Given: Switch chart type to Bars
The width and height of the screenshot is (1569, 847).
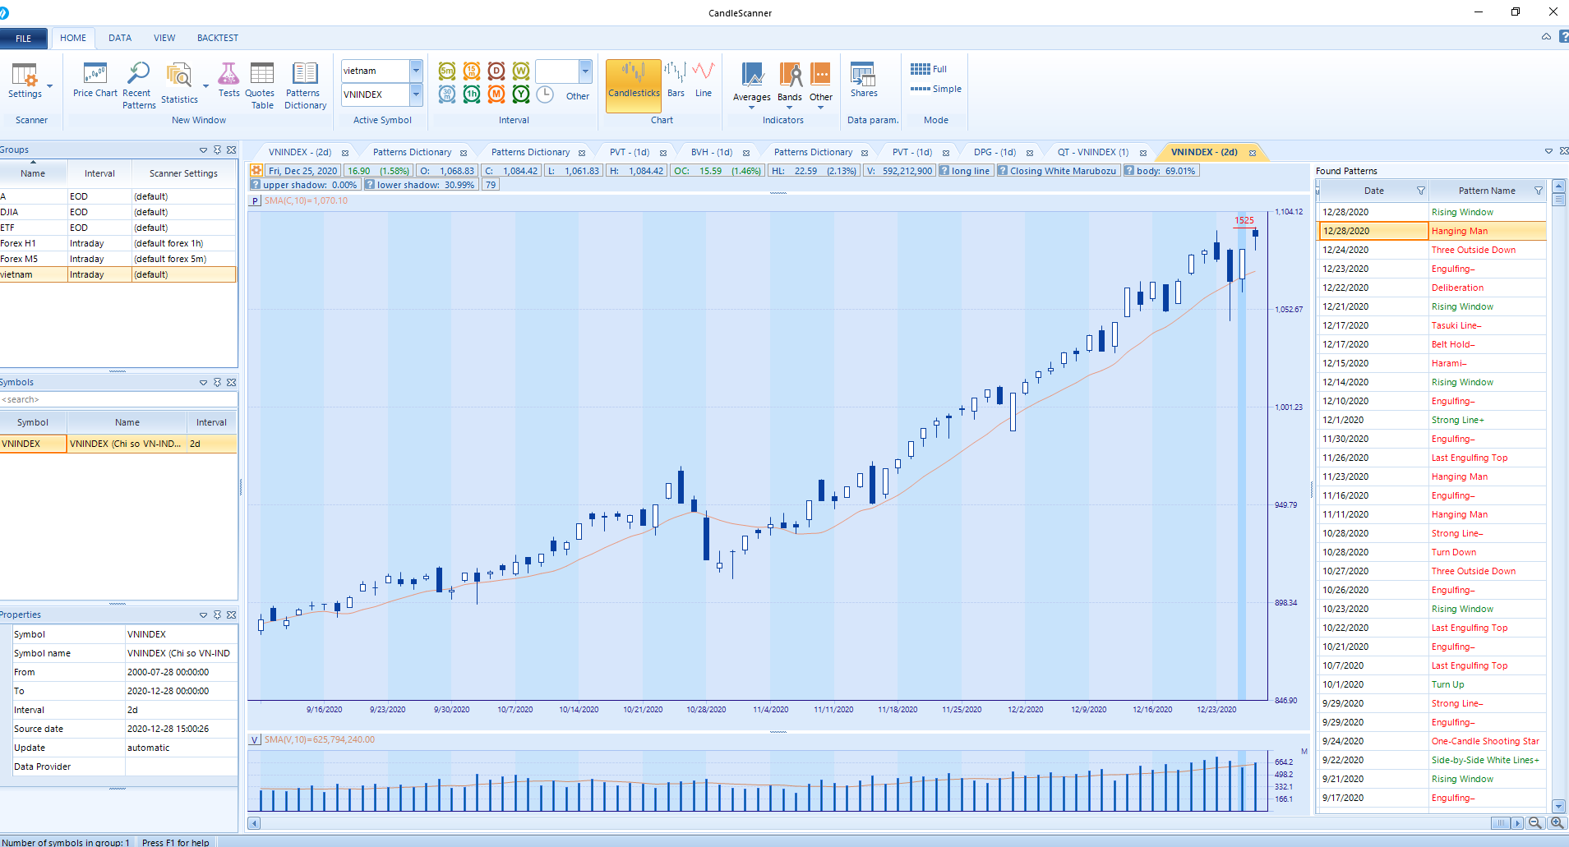Looking at the screenshot, I should point(676,81).
